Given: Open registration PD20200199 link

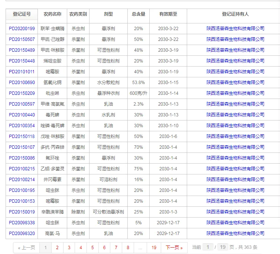Looking at the screenshot, I should point(22,29).
